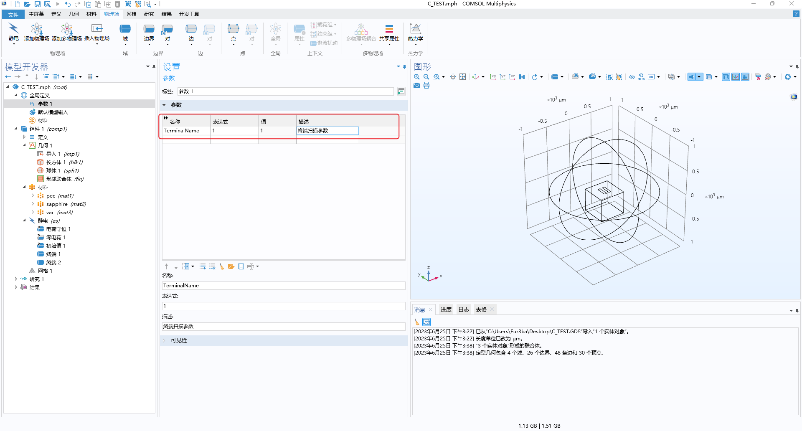Take a graphics snapshot with camera icon

point(416,86)
